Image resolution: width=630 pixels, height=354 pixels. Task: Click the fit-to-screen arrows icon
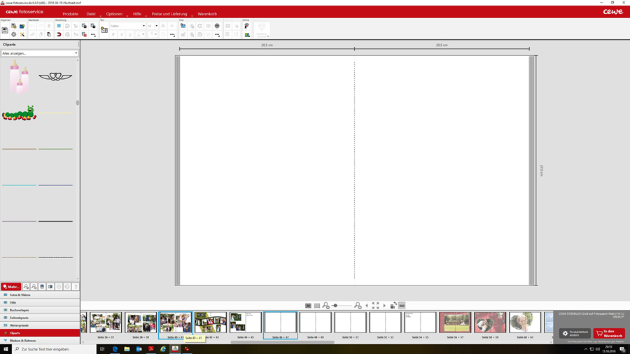(375, 306)
